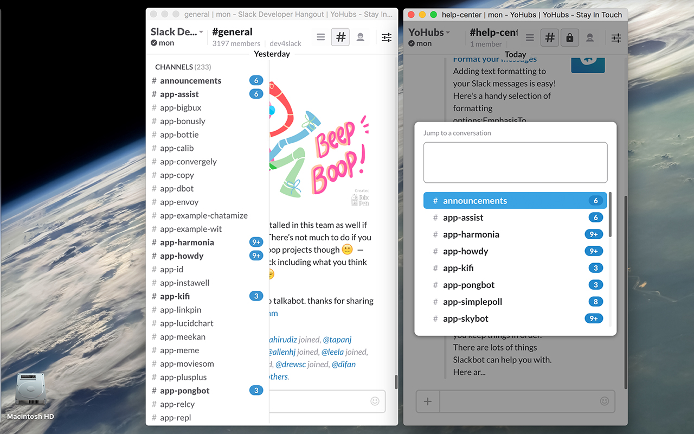
Task: Open app-howdy channel in the left sidebar
Action: 207,256
